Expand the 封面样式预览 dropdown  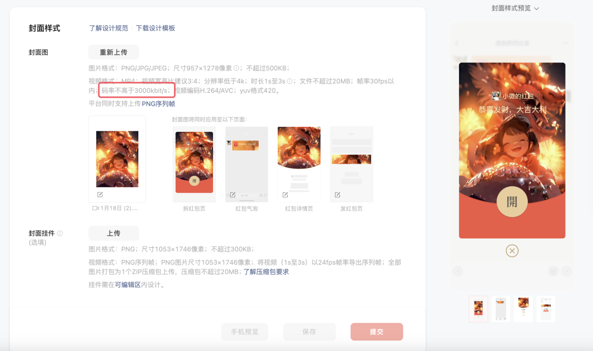click(x=515, y=8)
